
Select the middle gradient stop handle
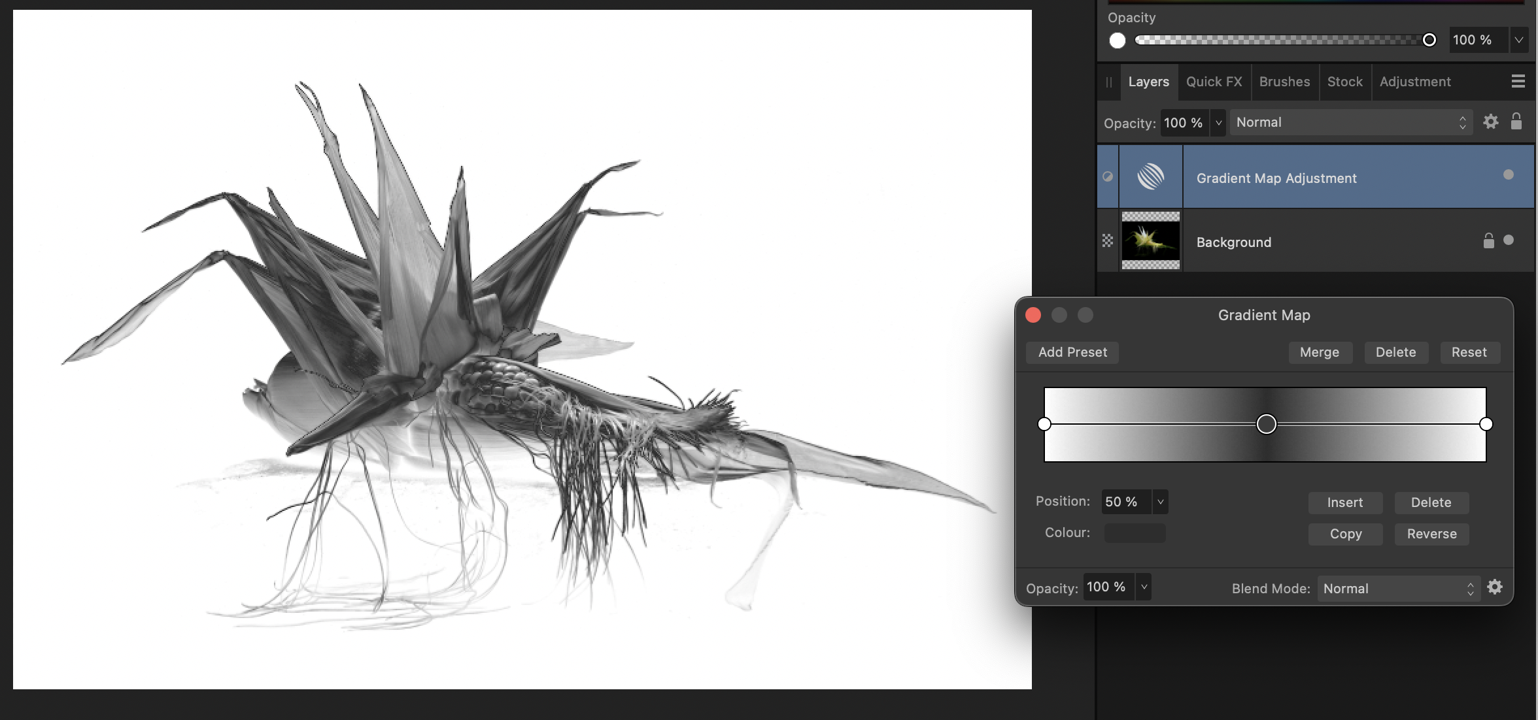pos(1266,424)
